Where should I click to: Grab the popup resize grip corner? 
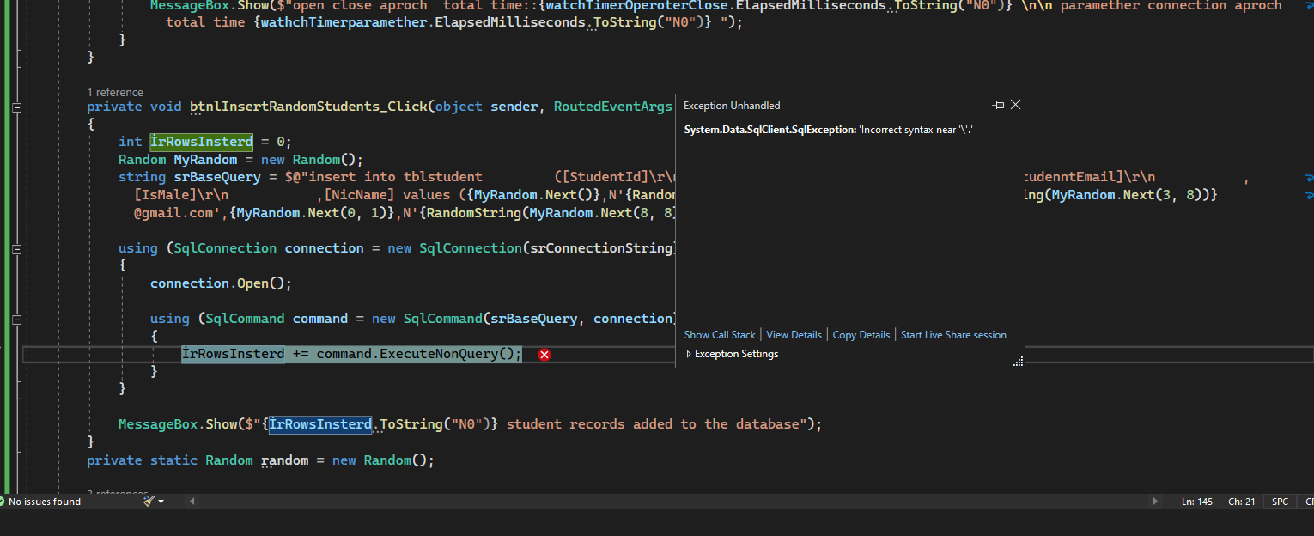point(1018,362)
